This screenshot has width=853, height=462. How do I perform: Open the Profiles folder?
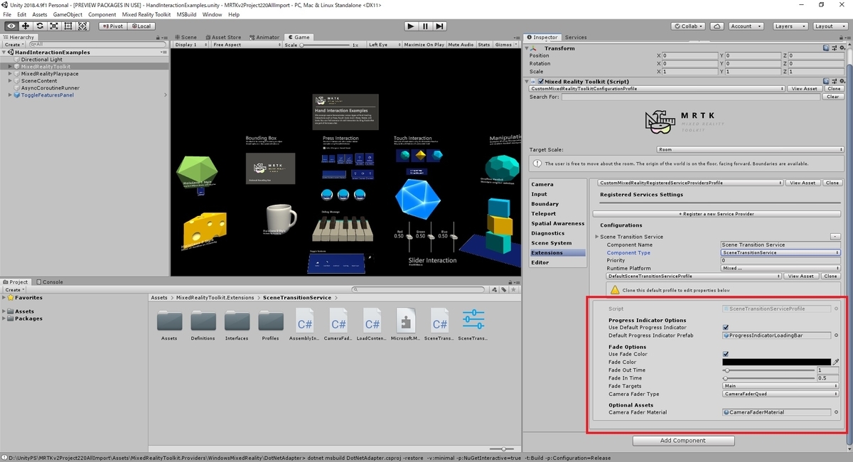[271, 321]
